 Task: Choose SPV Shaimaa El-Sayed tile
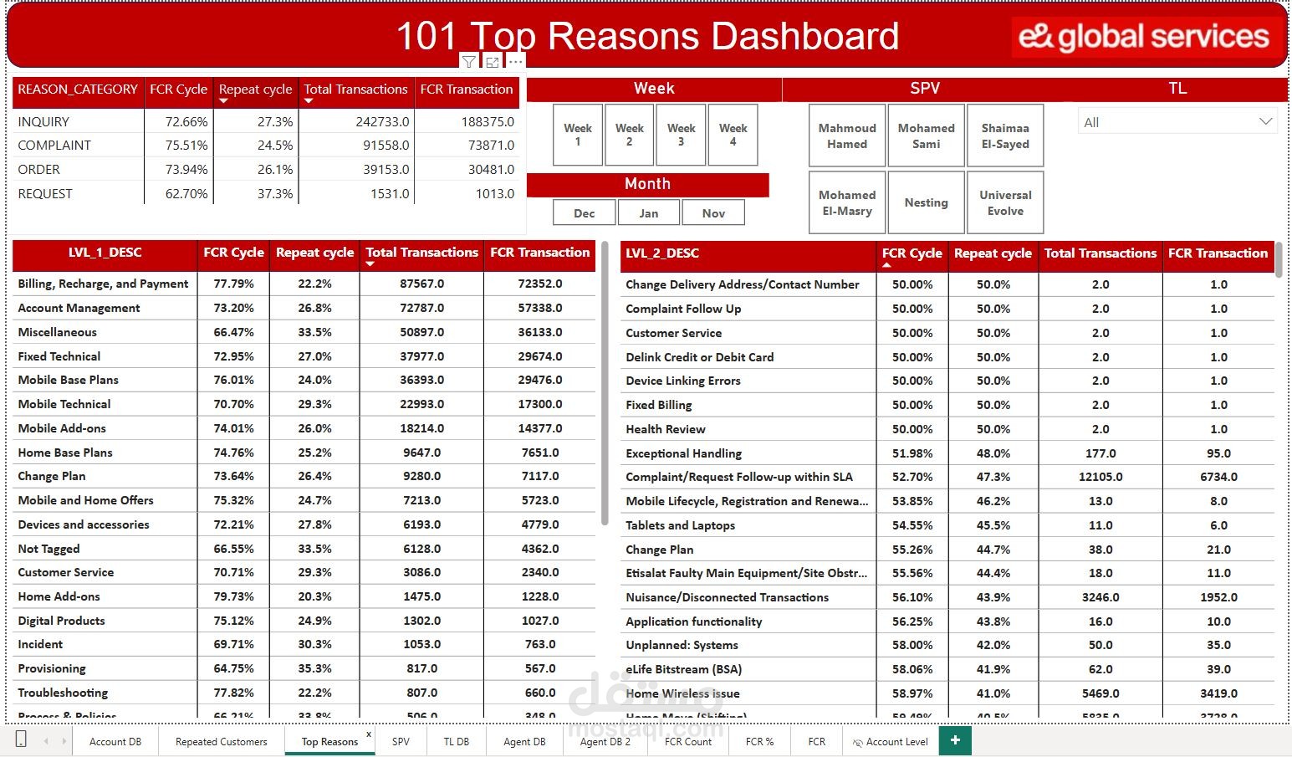[x=1005, y=136]
